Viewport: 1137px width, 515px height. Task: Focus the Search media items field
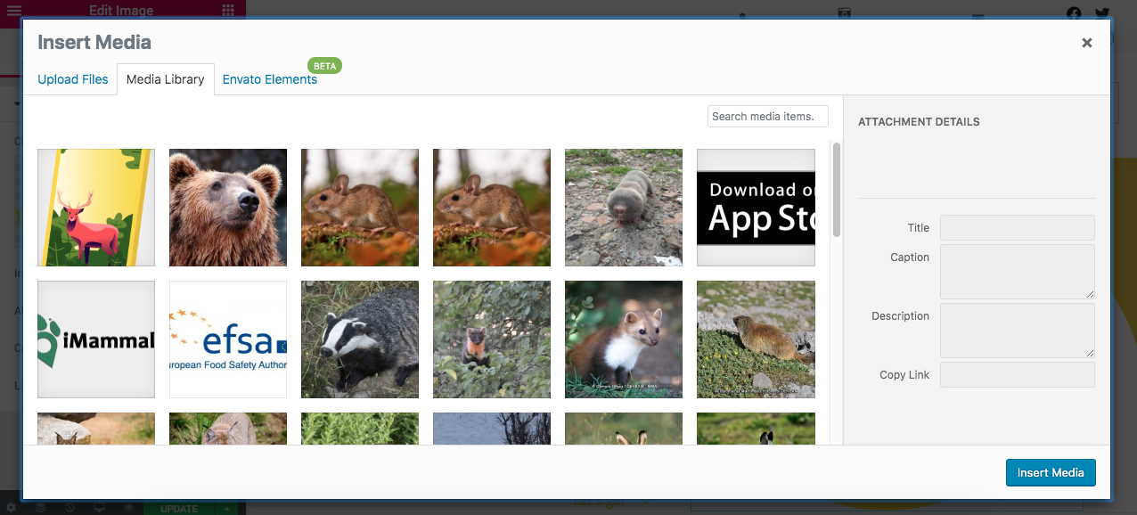point(767,117)
